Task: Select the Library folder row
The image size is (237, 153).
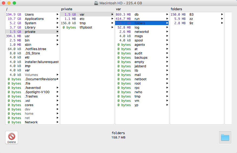Action: coord(32,27)
